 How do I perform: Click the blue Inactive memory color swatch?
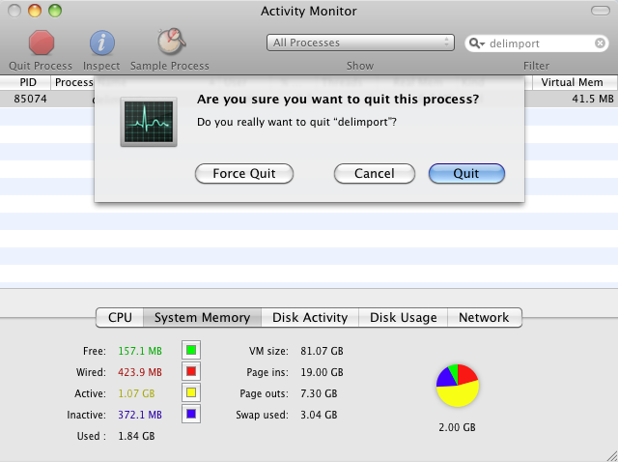click(191, 414)
